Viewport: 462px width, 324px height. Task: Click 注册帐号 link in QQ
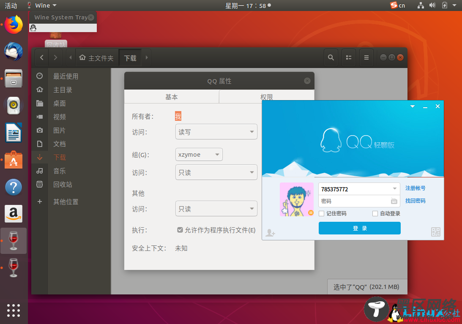tap(415, 188)
